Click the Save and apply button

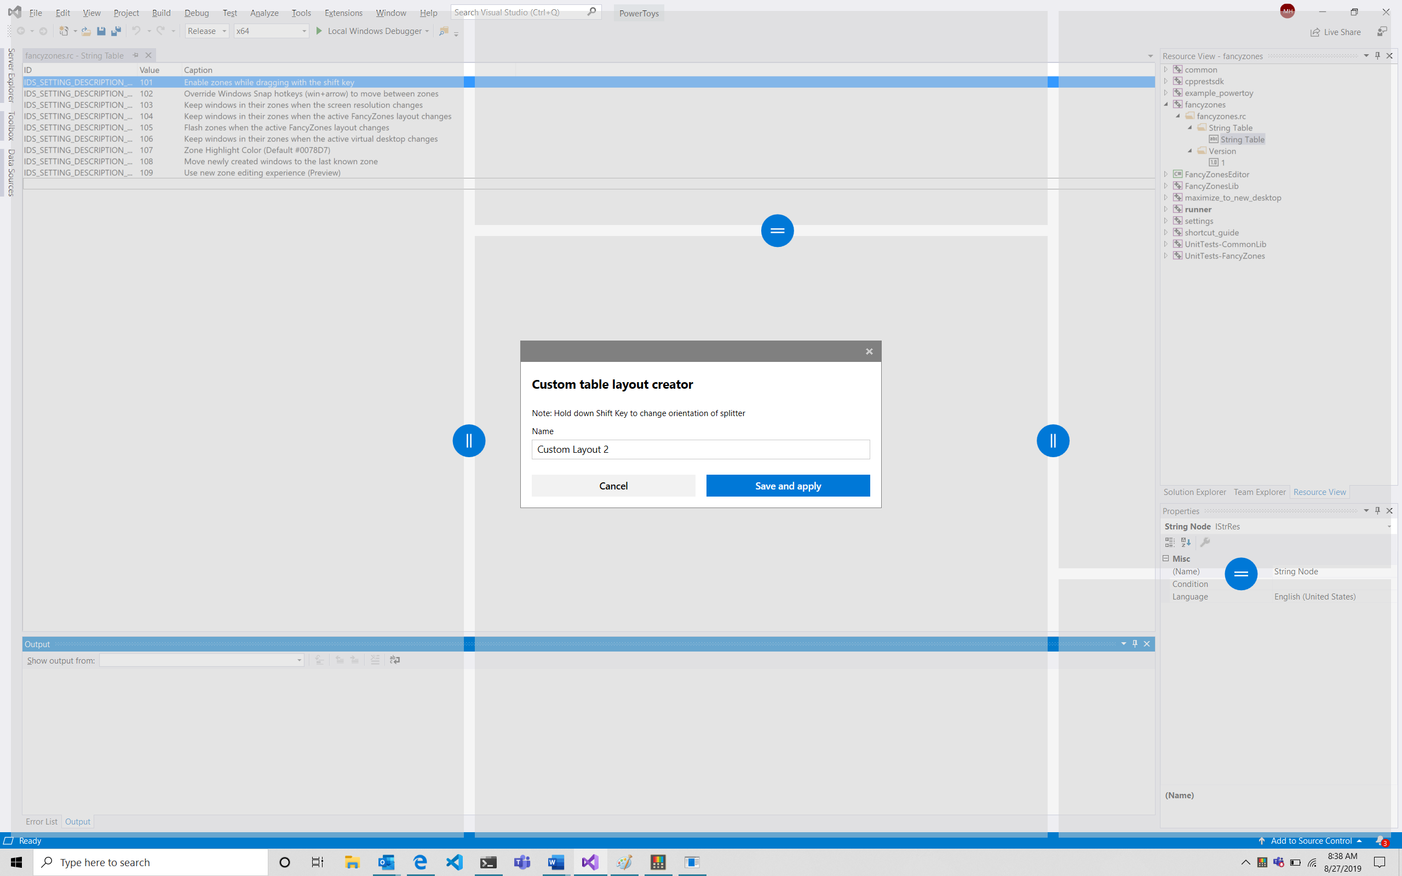coord(788,486)
